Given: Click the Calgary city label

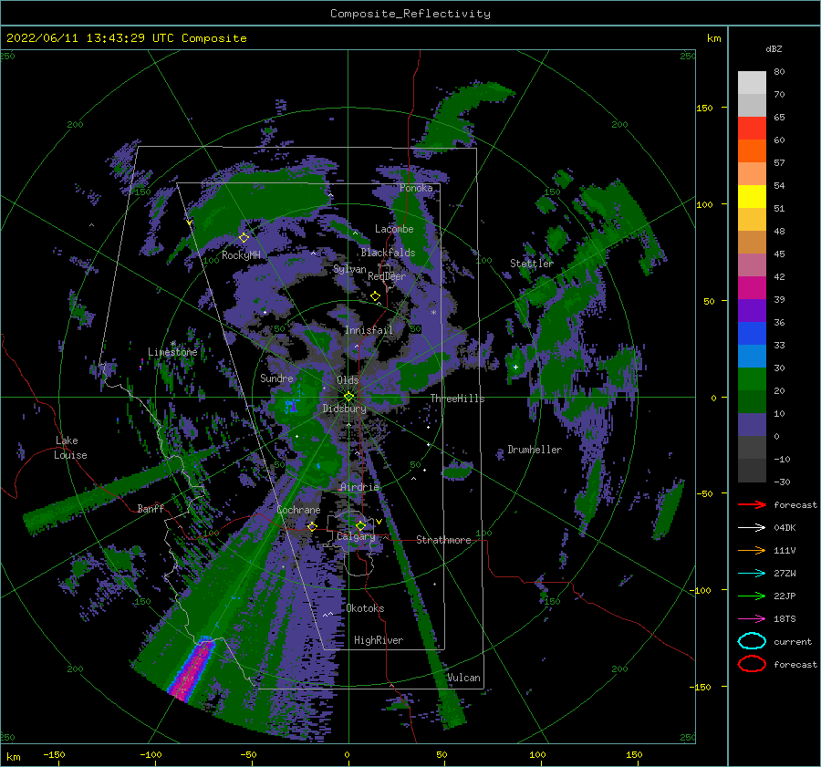Looking at the screenshot, I should [356, 536].
